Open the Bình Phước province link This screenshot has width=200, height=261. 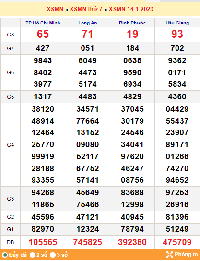[x=132, y=23]
